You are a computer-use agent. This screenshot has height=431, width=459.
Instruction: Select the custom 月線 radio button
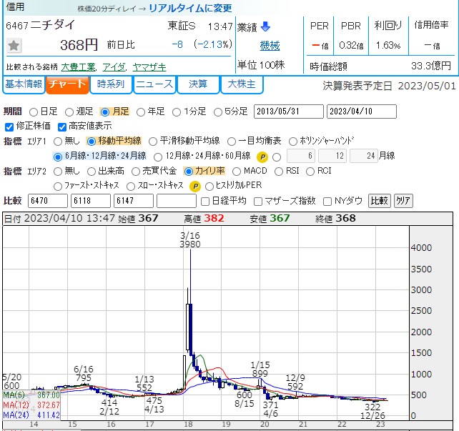click(x=277, y=157)
